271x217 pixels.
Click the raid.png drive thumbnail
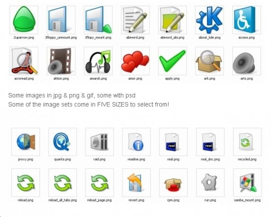click(100, 142)
